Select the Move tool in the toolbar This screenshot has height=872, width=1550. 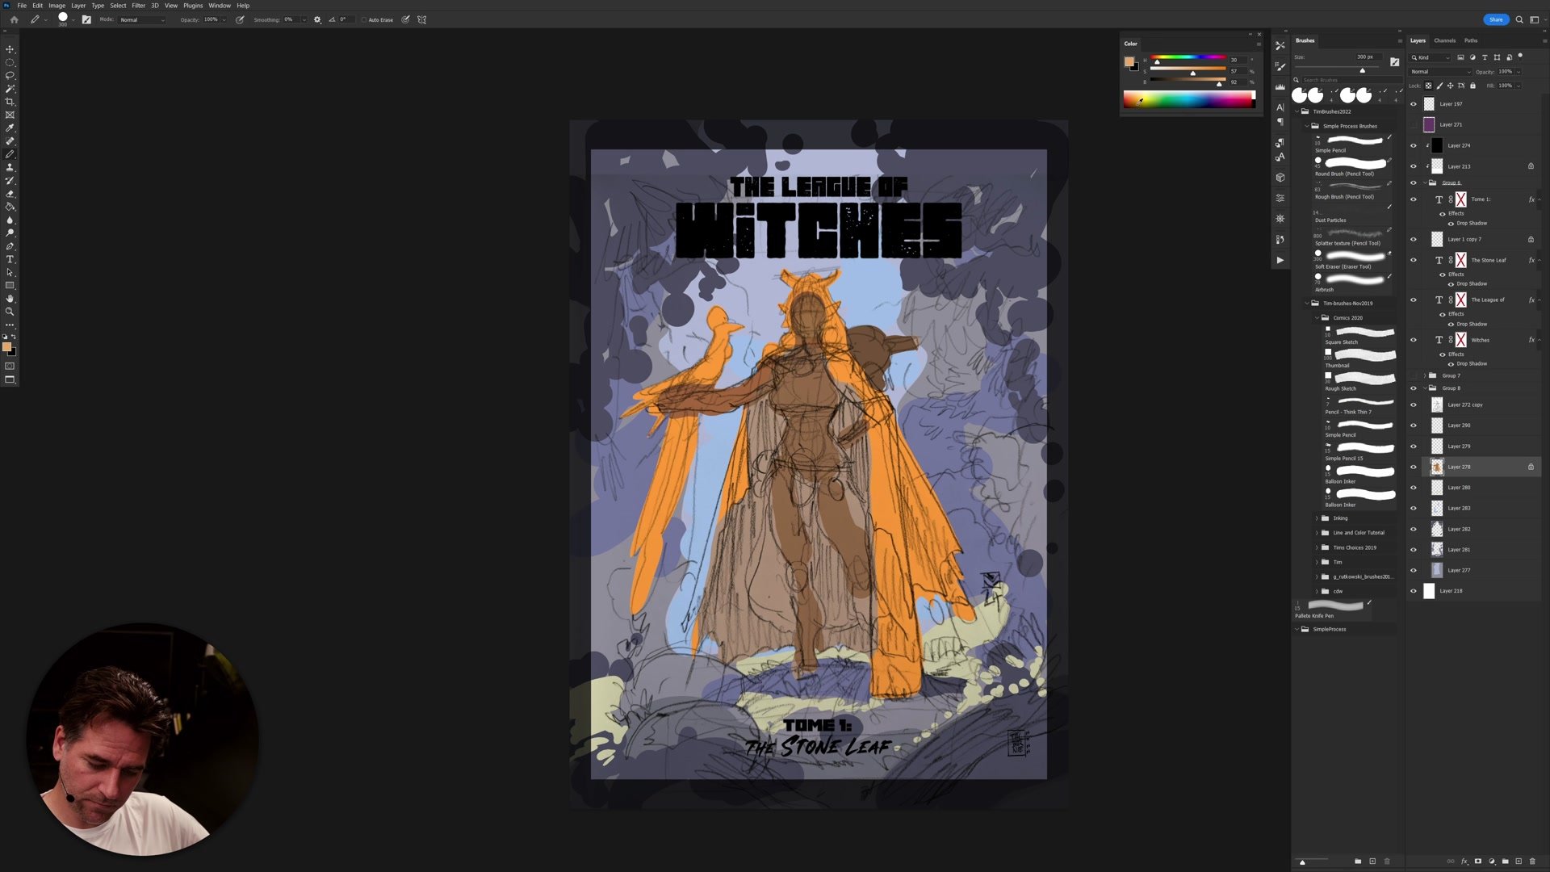[x=10, y=49]
